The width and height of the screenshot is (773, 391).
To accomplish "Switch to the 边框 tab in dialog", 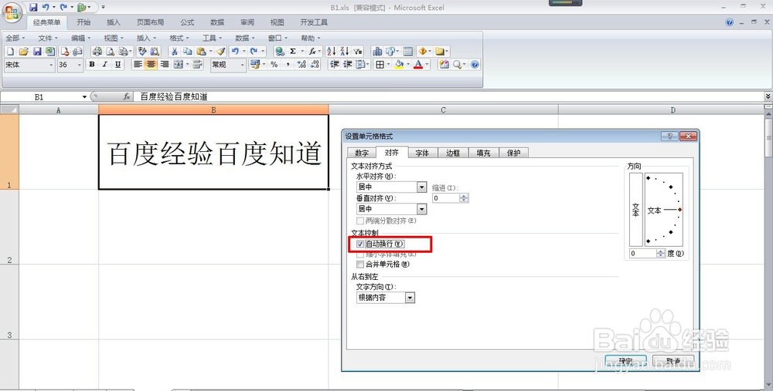I will pos(452,153).
